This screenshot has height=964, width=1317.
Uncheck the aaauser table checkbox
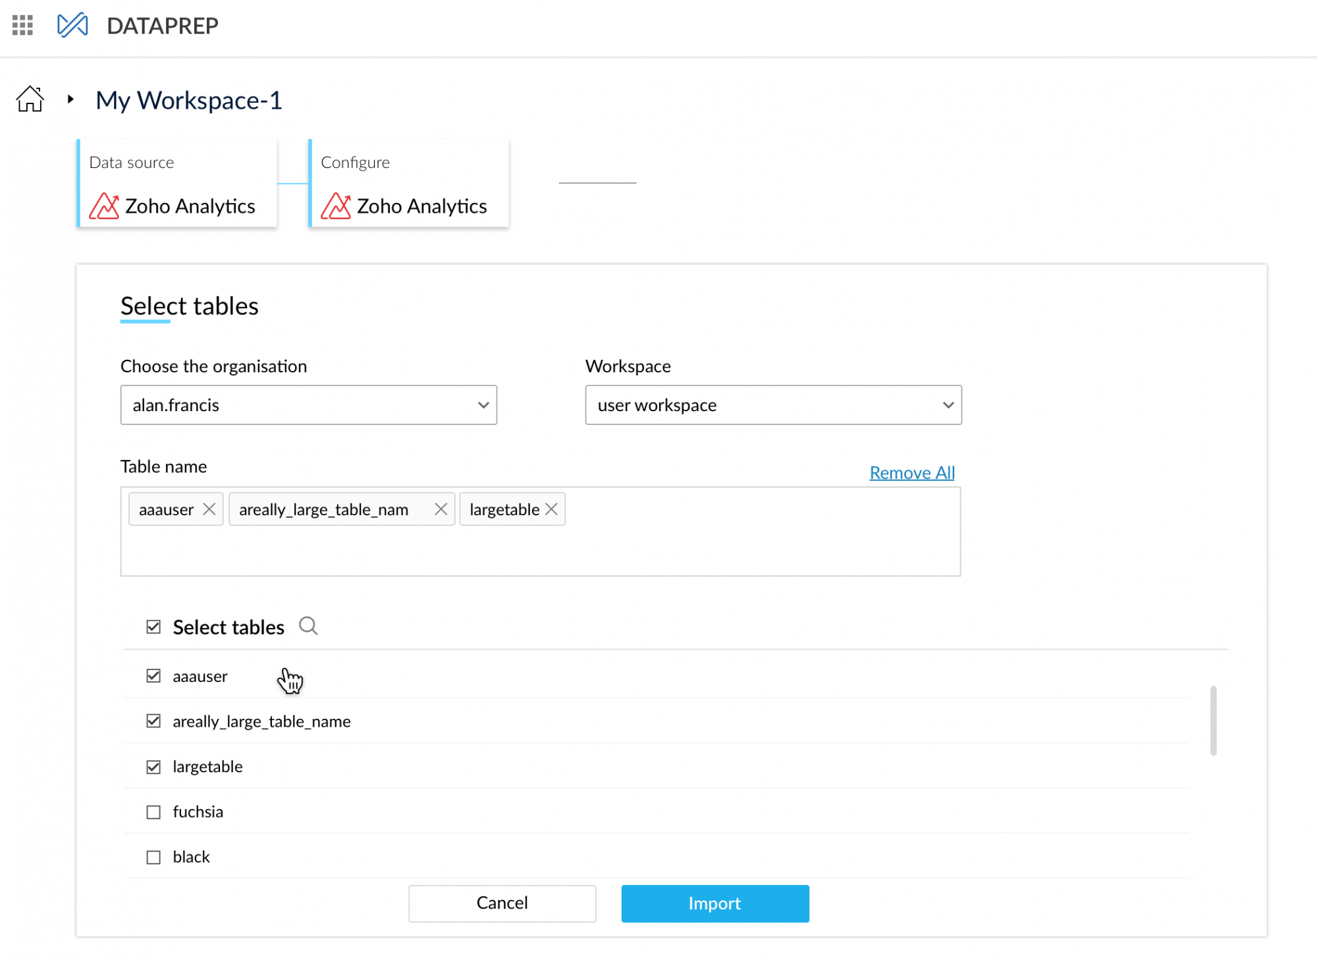(153, 675)
